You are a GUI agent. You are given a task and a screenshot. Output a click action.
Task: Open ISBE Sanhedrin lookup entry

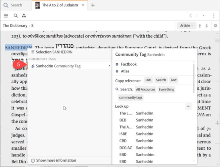click(136, 134)
